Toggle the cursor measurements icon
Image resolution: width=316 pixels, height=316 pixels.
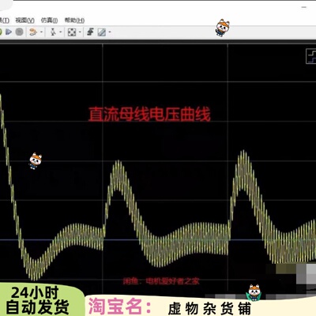tap(102, 32)
